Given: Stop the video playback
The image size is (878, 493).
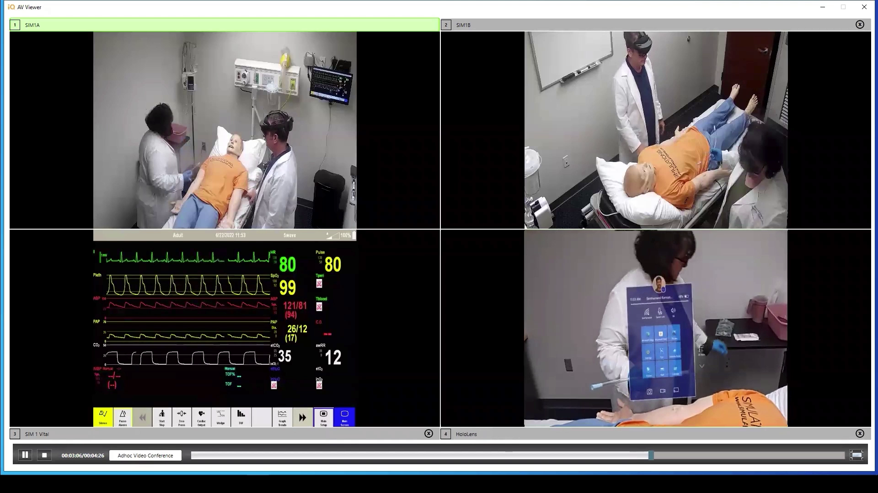Looking at the screenshot, I should click(44, 455).
